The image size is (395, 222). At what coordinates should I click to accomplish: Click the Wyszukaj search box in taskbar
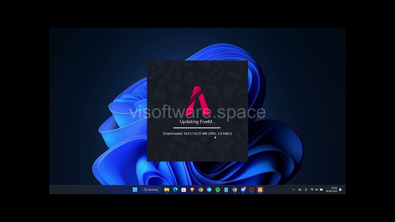pyautogui.click(x=151, y=190)
